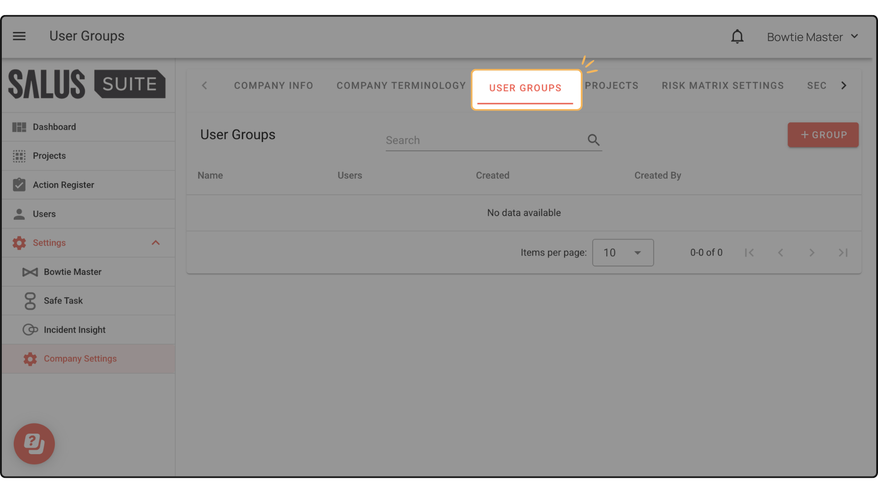Open Company Settings in sidebar
This screenshot has width=878, height=493.
pyautogui.click(x=80, y=359)
